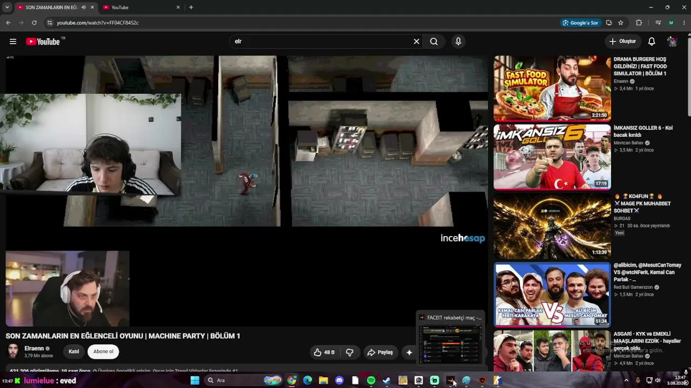Open the YouTube guide hamburger menu
The image size is (691, 388).
point(13,41)
